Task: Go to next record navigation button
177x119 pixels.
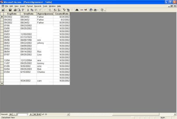Action: pos(31,114)
